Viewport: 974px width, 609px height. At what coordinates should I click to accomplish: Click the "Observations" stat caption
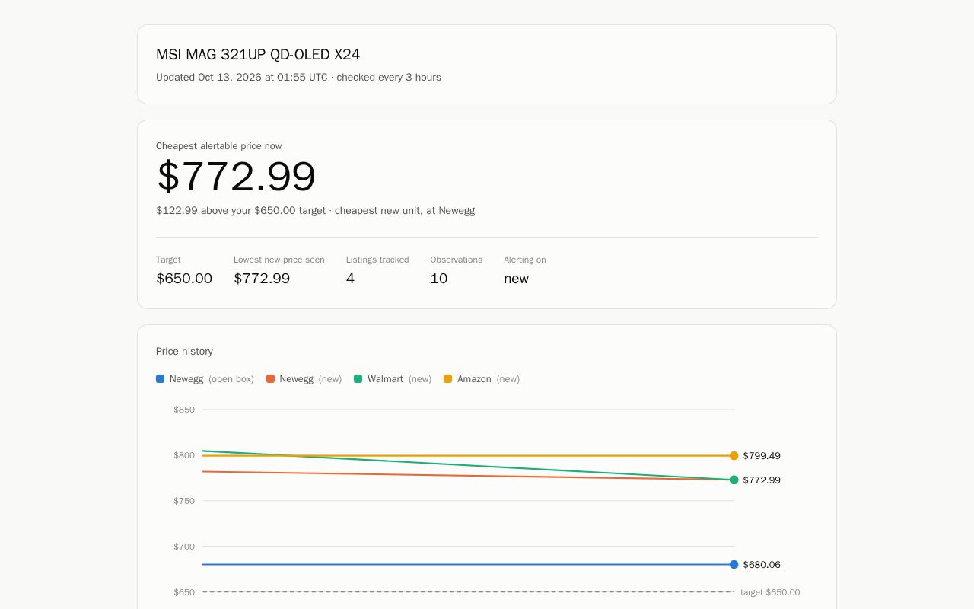click(x=456, y=260)
